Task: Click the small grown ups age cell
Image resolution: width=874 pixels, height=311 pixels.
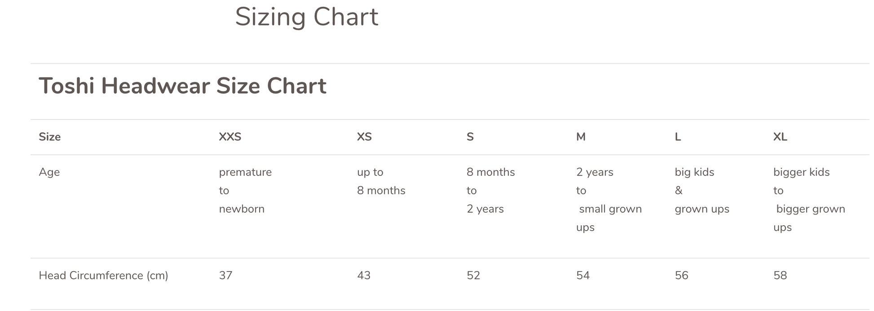Action: tap(609, 200)
